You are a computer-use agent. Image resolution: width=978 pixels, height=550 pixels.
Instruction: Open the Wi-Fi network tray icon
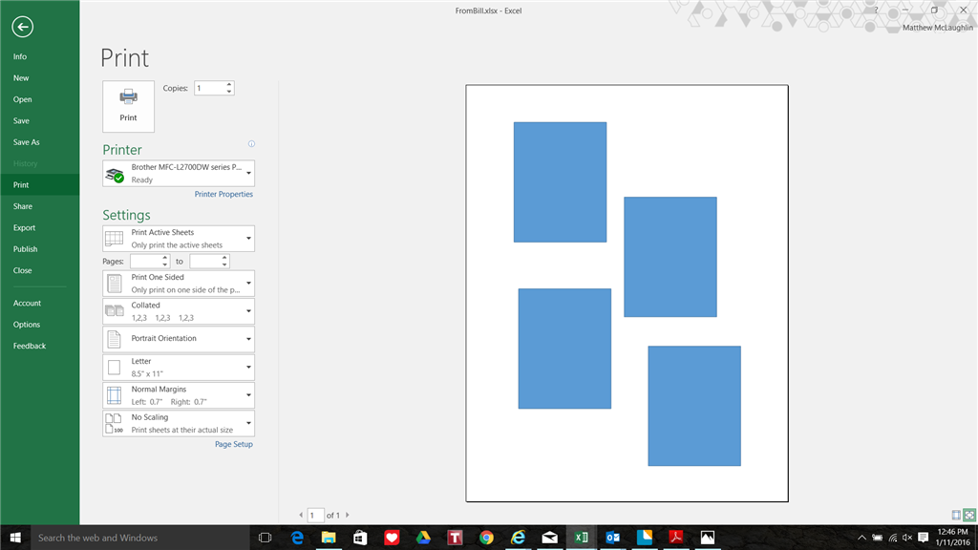(x=893, y=538)
